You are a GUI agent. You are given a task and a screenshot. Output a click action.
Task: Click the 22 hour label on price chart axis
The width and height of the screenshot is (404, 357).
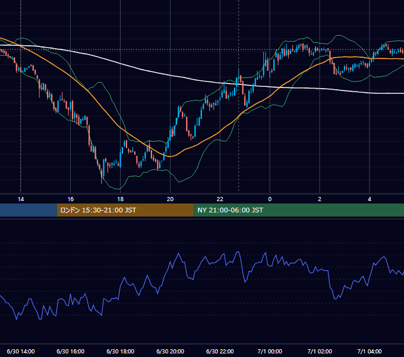220,199
